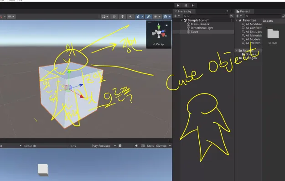Viewport: 285px width, 181px height.
Task: Click the red X axis of orientation gizmo
Action: 164,35
